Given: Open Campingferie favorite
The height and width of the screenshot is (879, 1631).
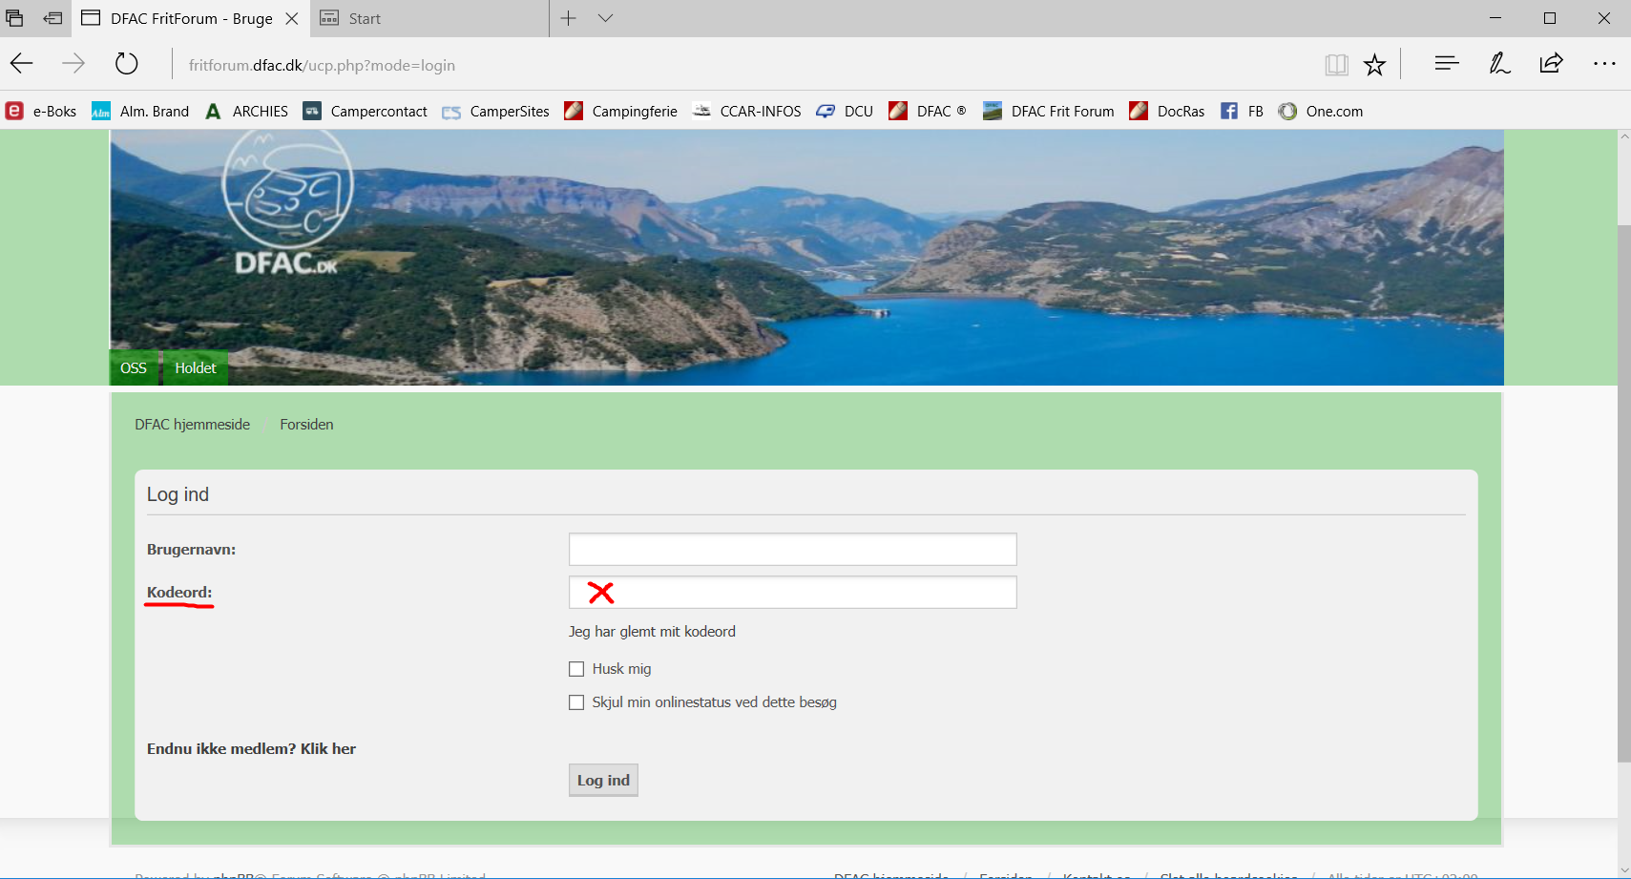Looking at the screenshot, I should pos(620,112).
